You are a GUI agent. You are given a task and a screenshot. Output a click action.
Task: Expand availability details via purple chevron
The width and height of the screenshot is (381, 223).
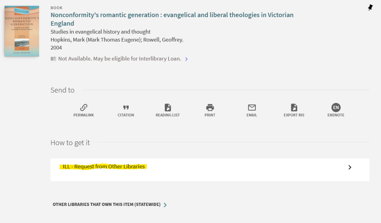186,59
